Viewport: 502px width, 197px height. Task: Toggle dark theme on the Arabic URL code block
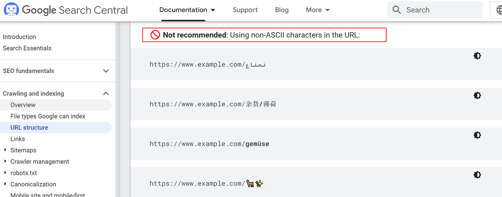[477, 56]
